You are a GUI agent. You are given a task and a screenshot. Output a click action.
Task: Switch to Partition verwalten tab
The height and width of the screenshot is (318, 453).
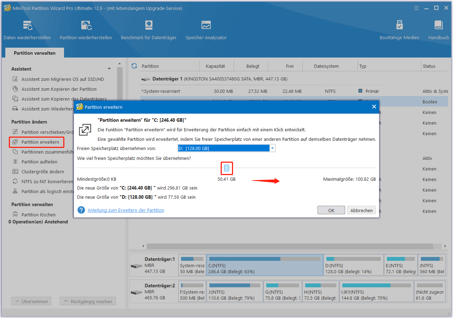pyautogui.click(x=35, y=53)
